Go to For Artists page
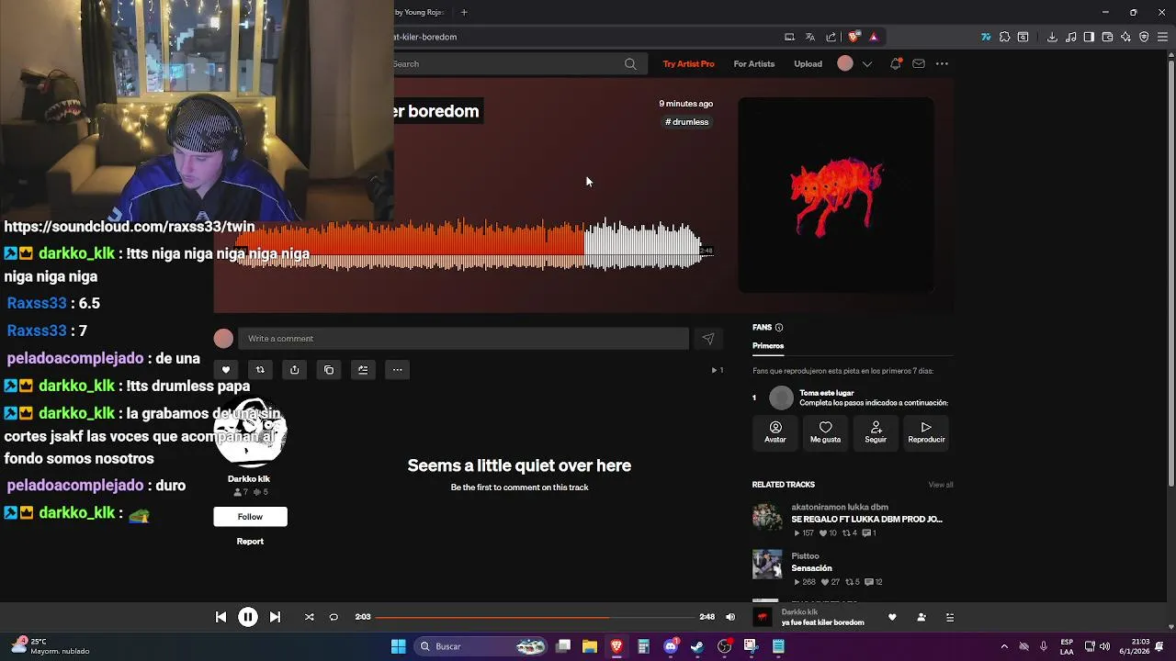This screenshot has height=661, width=1176. (754, 64)
